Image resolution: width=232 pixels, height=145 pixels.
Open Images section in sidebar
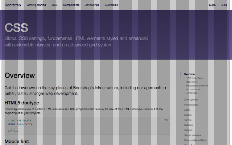[x=188, y=130]
